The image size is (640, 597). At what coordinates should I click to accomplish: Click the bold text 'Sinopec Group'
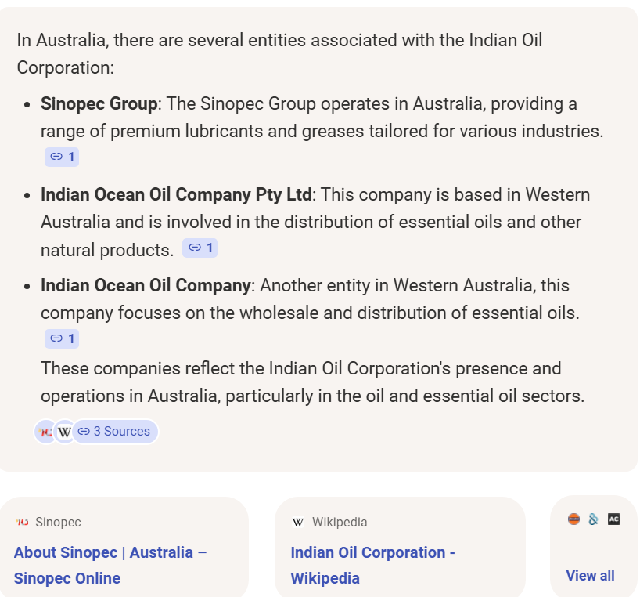coord(99,103)
